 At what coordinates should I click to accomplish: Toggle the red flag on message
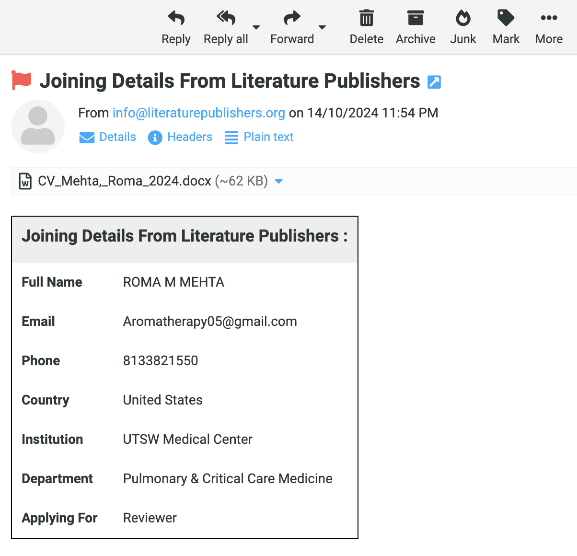click(x=22, y=81)
